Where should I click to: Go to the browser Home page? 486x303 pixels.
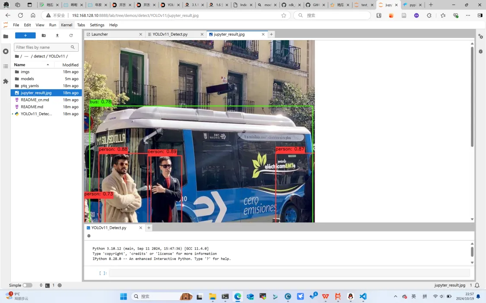(33, 15)
